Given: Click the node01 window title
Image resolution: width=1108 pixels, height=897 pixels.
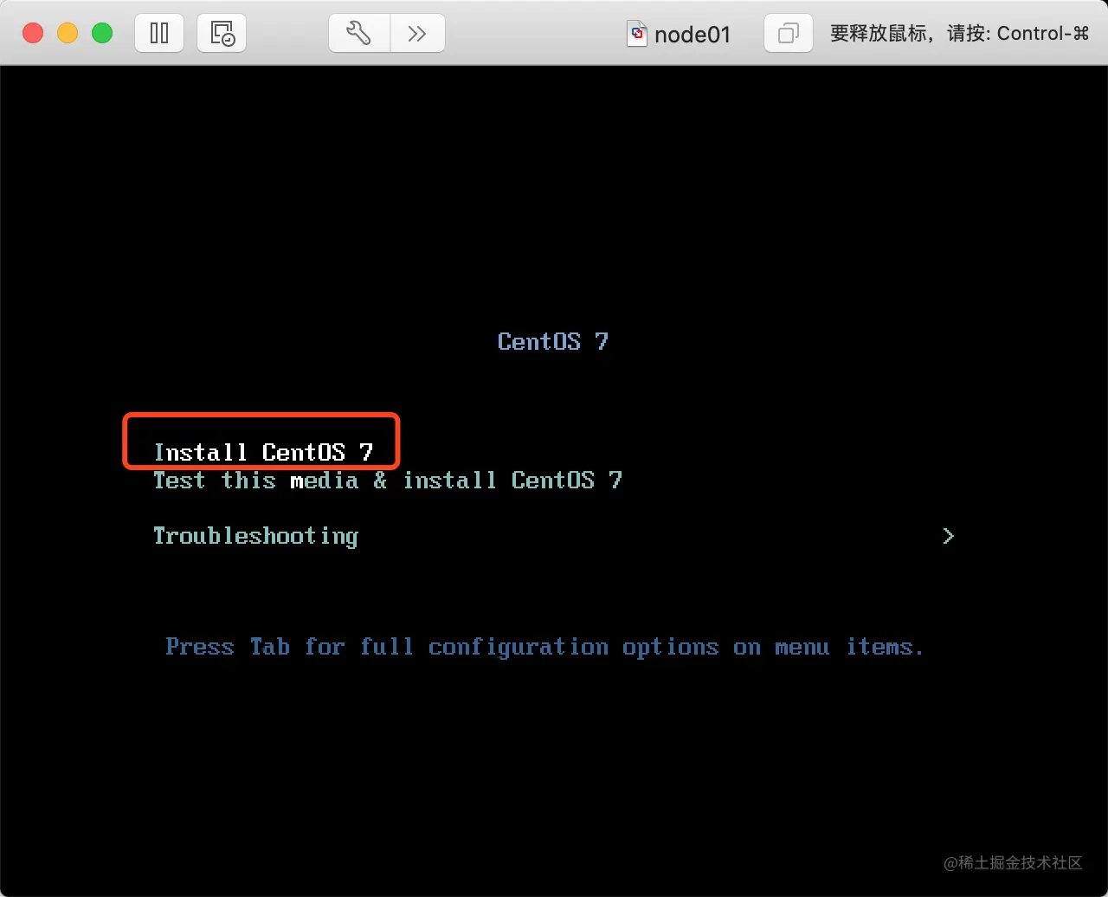Looking at the screenshot, I should click(x=692, y=35).
